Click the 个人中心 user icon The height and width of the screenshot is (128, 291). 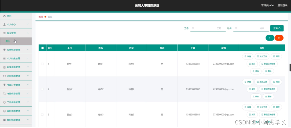pos(4,24)
